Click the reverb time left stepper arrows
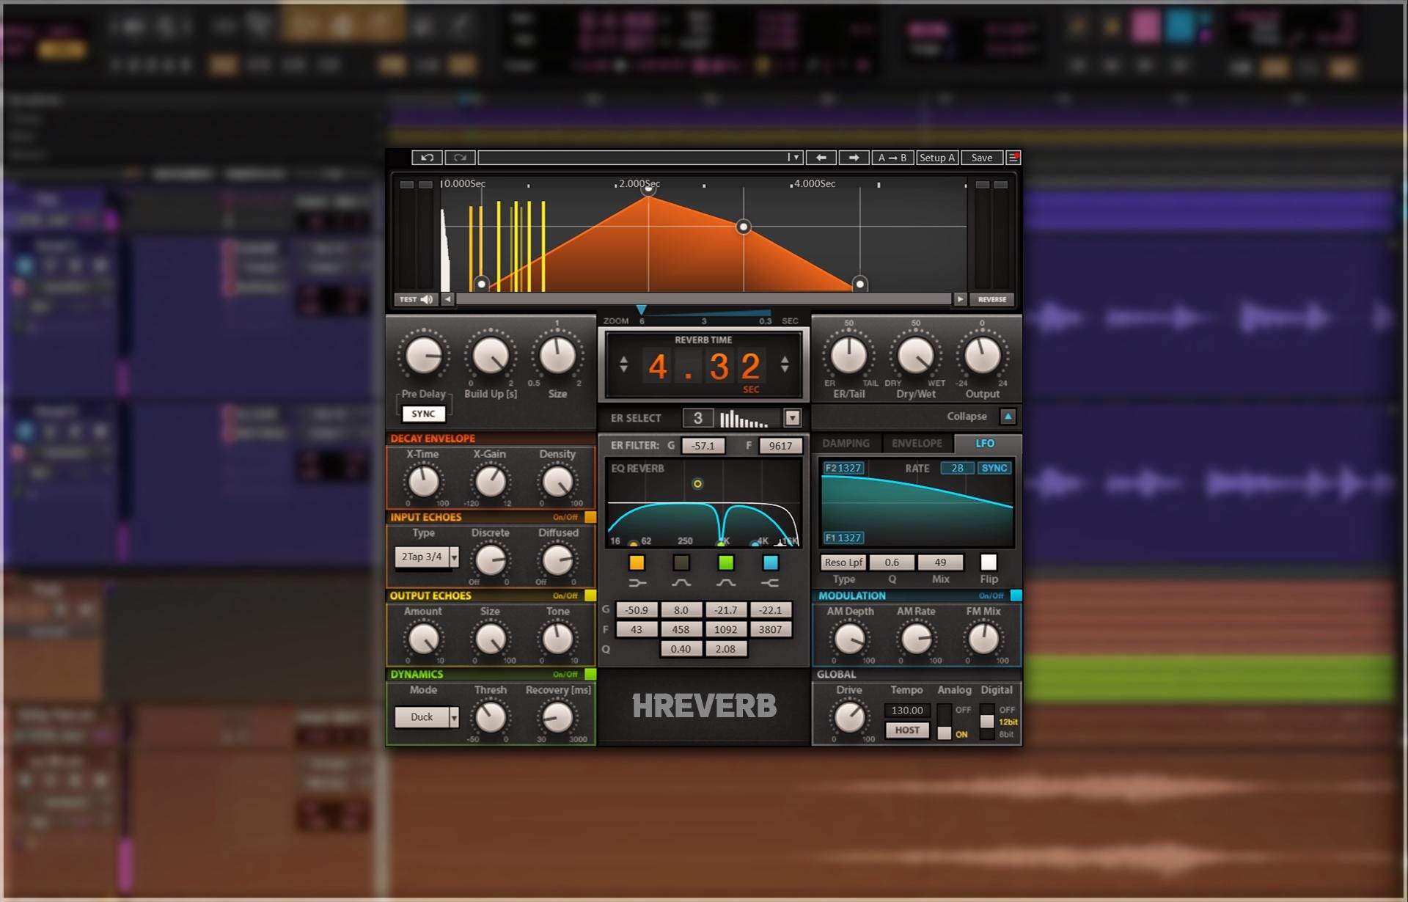1408x902 pixels. click(623, 364)
